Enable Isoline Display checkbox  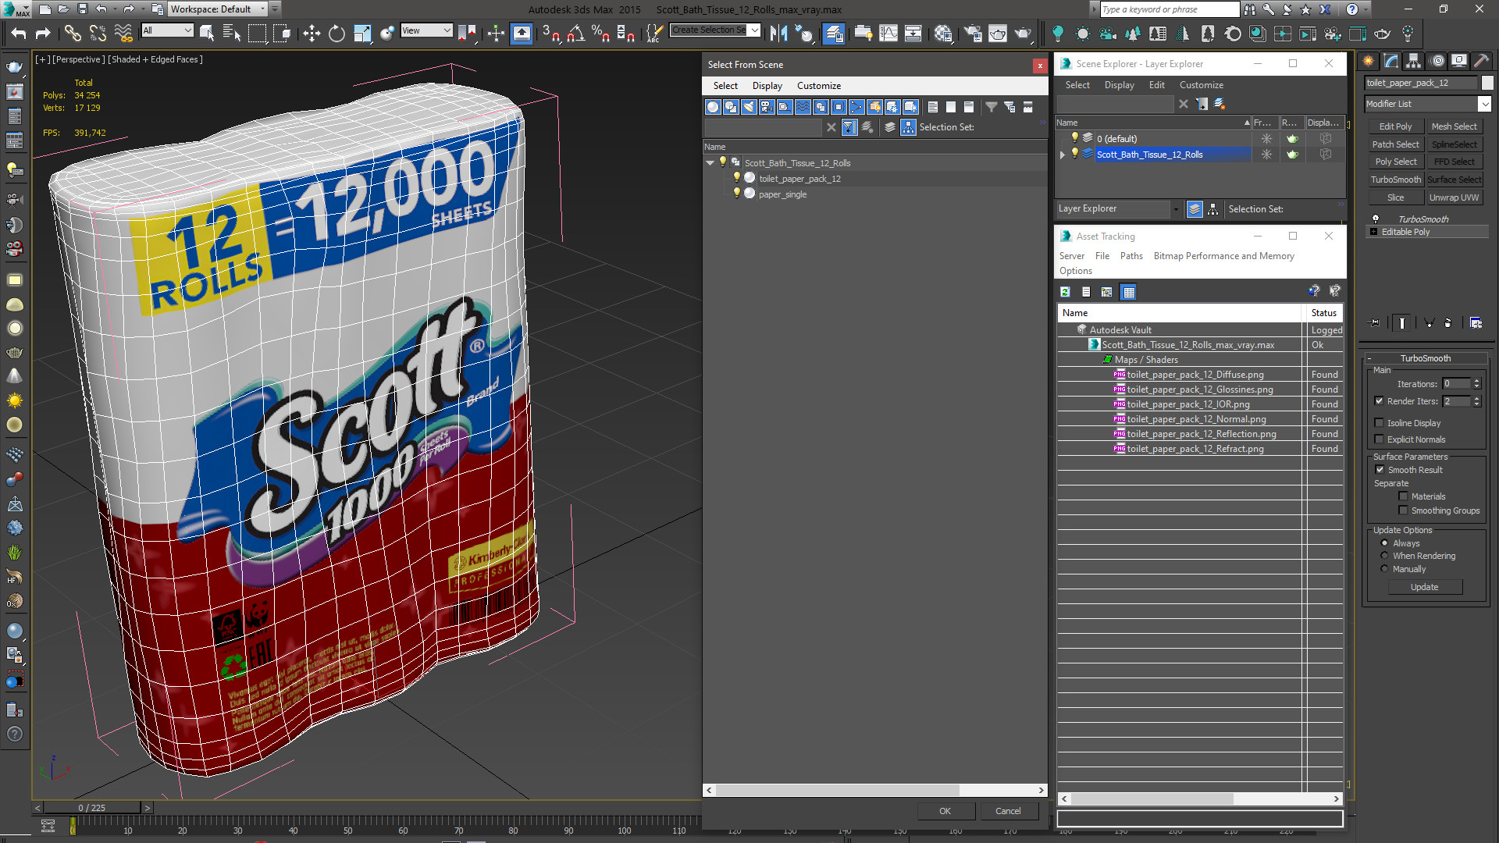[1380, 423]
